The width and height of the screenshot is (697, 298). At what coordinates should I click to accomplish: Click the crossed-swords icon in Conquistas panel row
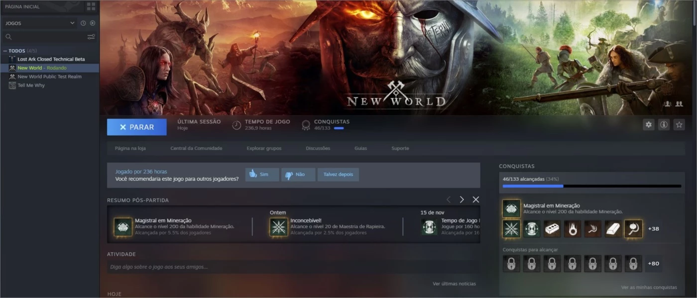click(x=511, y=229)
